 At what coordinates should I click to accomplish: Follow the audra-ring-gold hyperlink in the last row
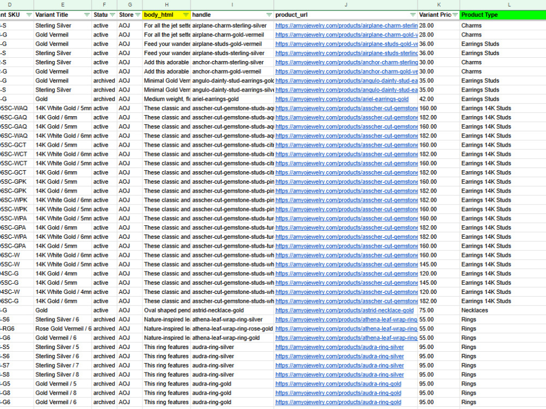click(339, 402)
